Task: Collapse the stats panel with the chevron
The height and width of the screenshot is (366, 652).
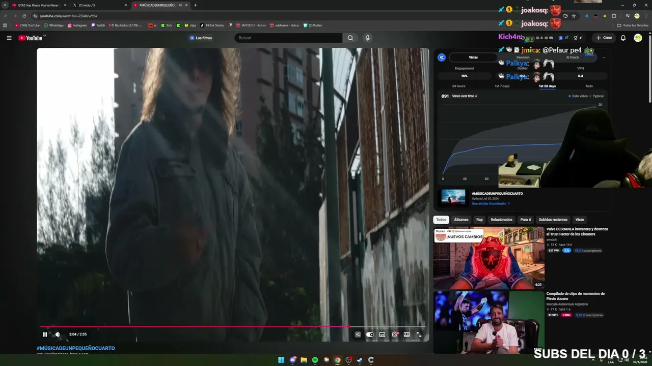Action: tap(604, 57)
